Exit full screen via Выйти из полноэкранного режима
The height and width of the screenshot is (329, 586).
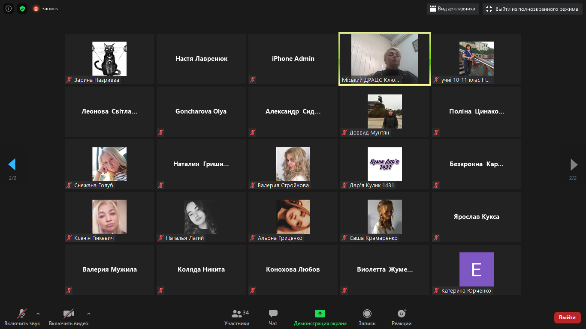(x=532, y=9)
